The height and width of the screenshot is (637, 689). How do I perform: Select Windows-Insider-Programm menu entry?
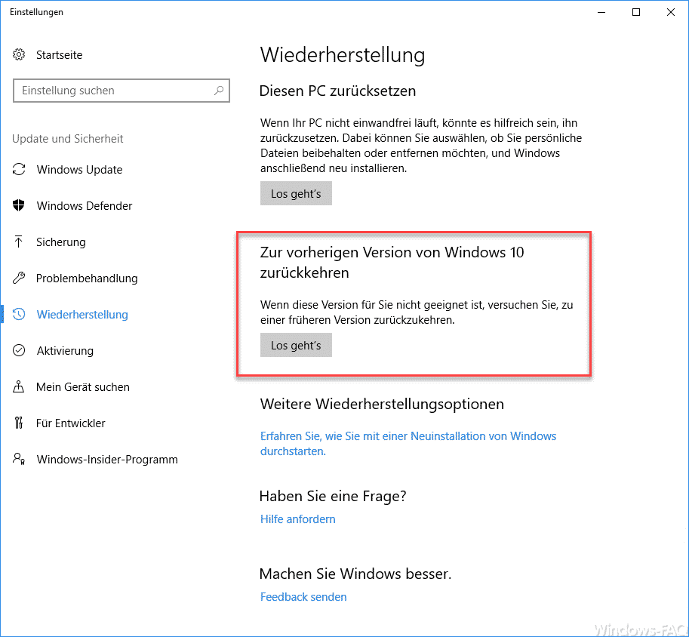coord(107,460)
